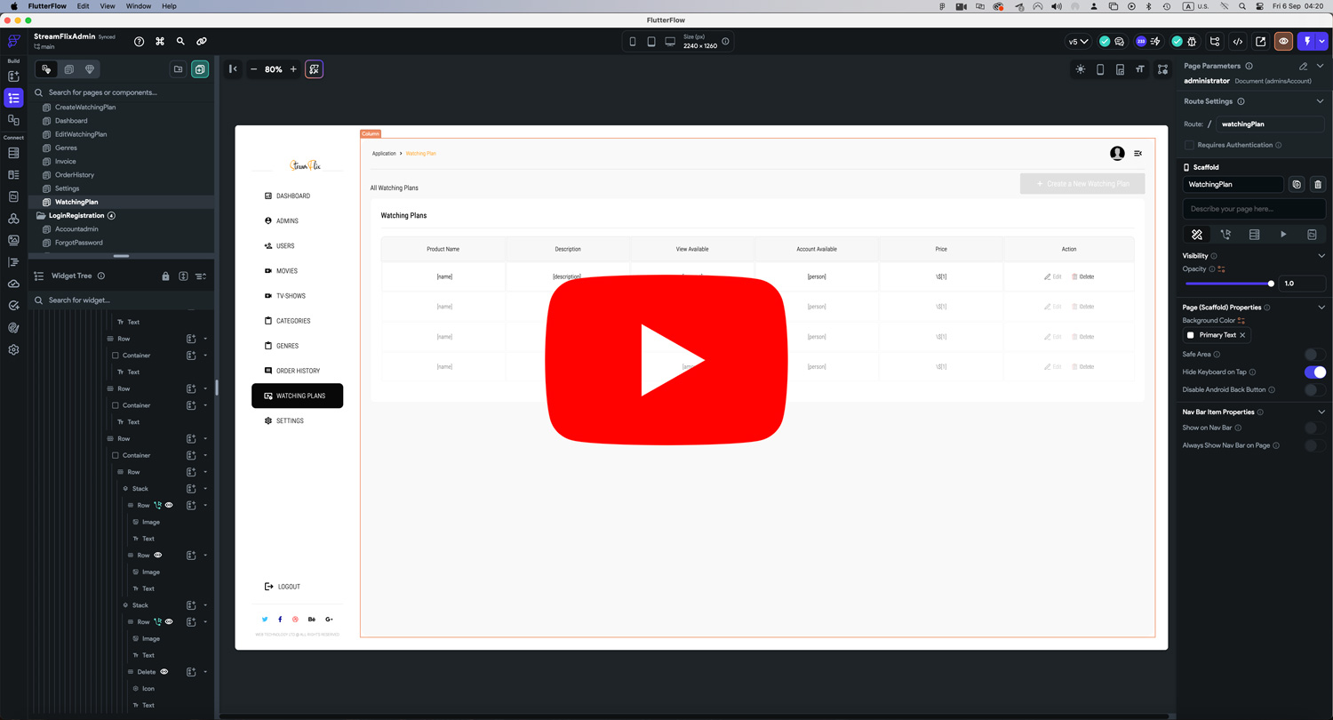Open the Settings gear in the left sidebar

point(13,349)
